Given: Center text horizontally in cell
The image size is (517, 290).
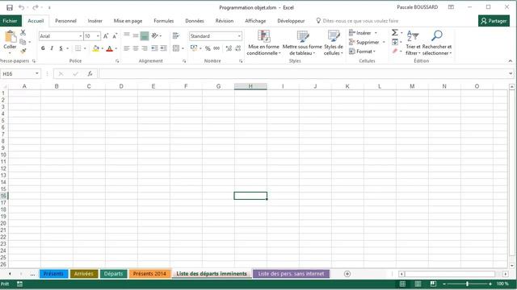Looking at the screenshot, I should pyautogui.click(x=136, y=48).
